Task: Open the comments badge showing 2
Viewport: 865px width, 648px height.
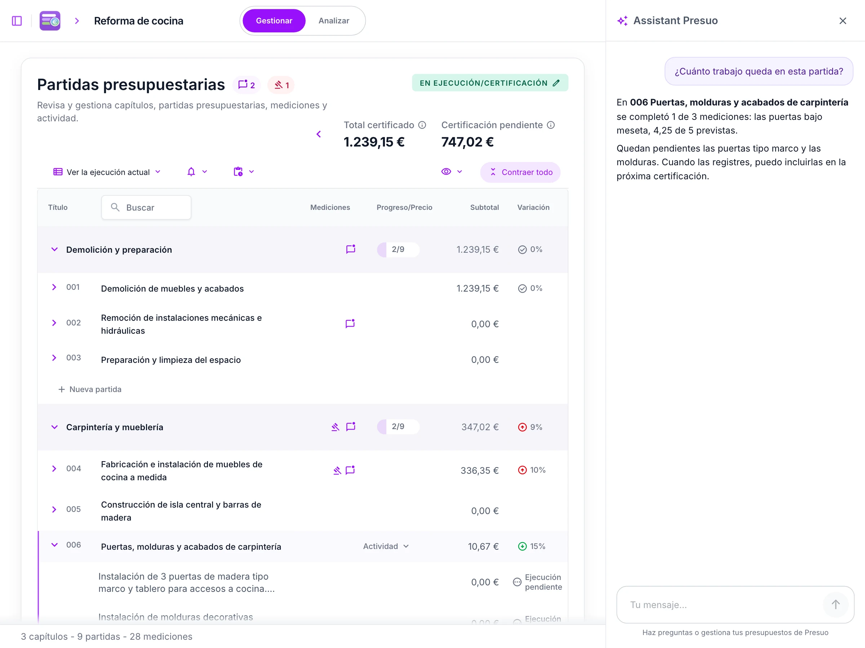Action: (247, 85)
